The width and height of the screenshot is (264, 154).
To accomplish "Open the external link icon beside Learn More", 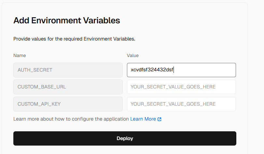I will pos(160,119).
